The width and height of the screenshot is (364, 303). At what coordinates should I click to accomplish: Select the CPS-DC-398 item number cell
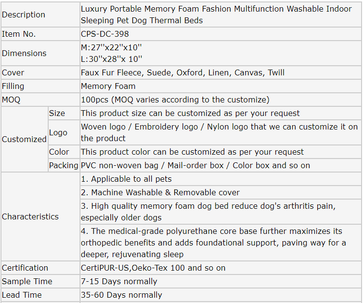pyautogui.click(x=105, y=34)
